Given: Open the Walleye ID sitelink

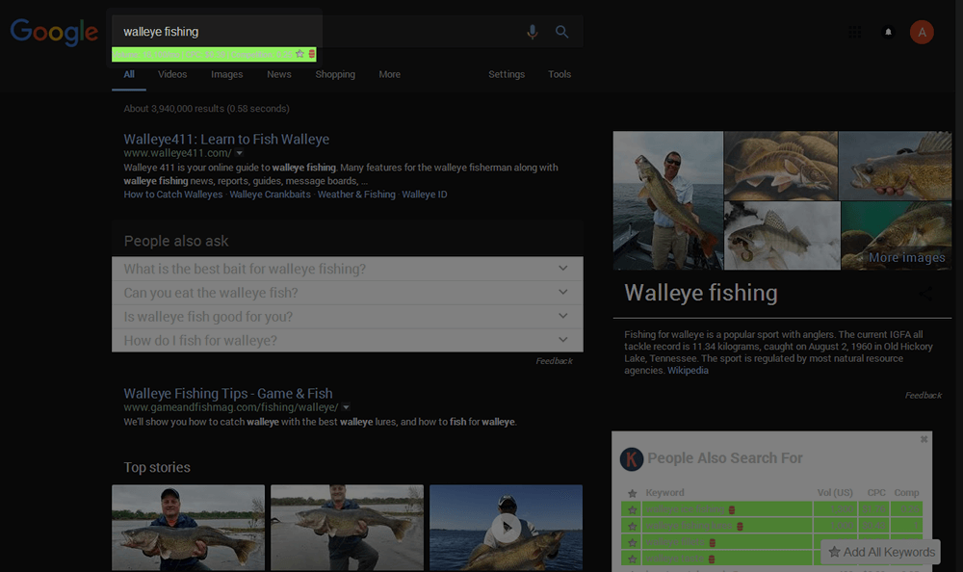Looking at the screenshot, I should pyautogui.click(x=425, y=195).
